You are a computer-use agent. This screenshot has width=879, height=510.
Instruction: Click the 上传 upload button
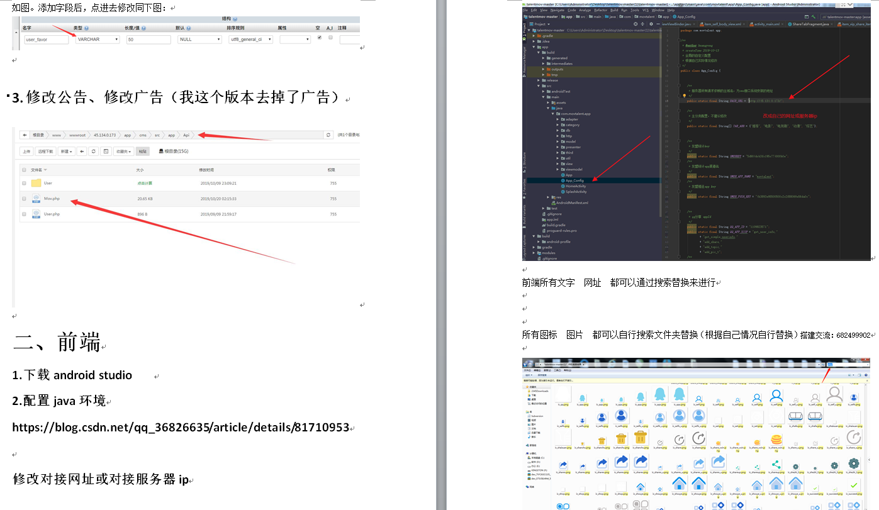click(x=27, y=150)
